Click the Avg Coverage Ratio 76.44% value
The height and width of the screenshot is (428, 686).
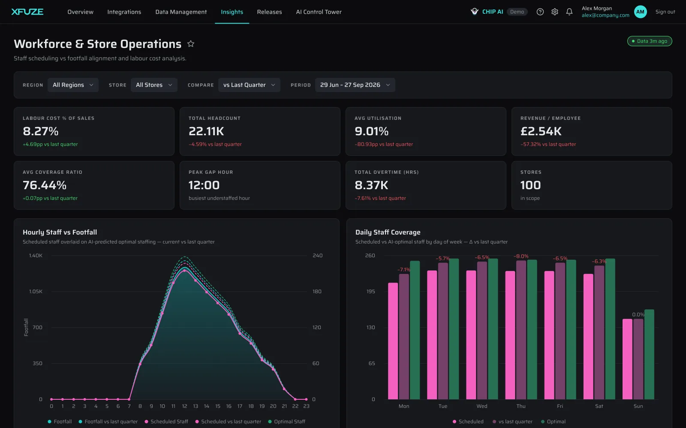pos(45,185)
